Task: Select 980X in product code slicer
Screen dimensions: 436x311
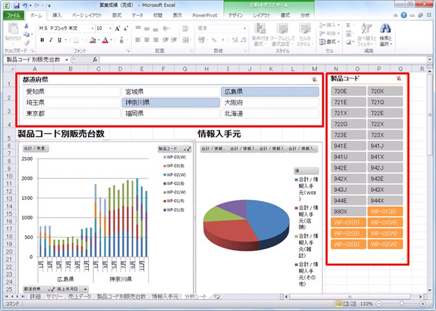Action: pos(348,212)
